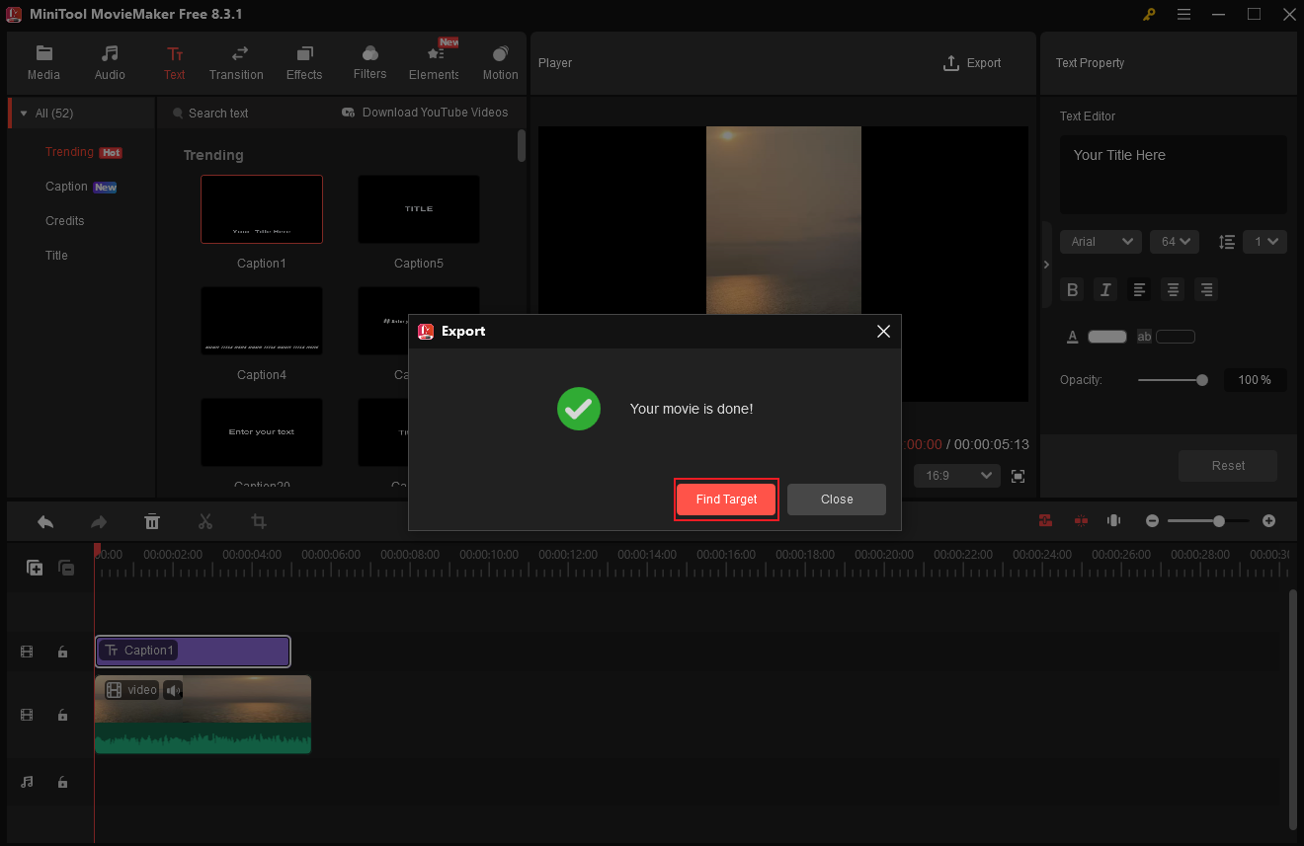Image resolution: width=1304 pixels, height=846 pixels.
Task: Mute the video clip's audio toggle
Action: pyautogui.click(x=173, y=689)
